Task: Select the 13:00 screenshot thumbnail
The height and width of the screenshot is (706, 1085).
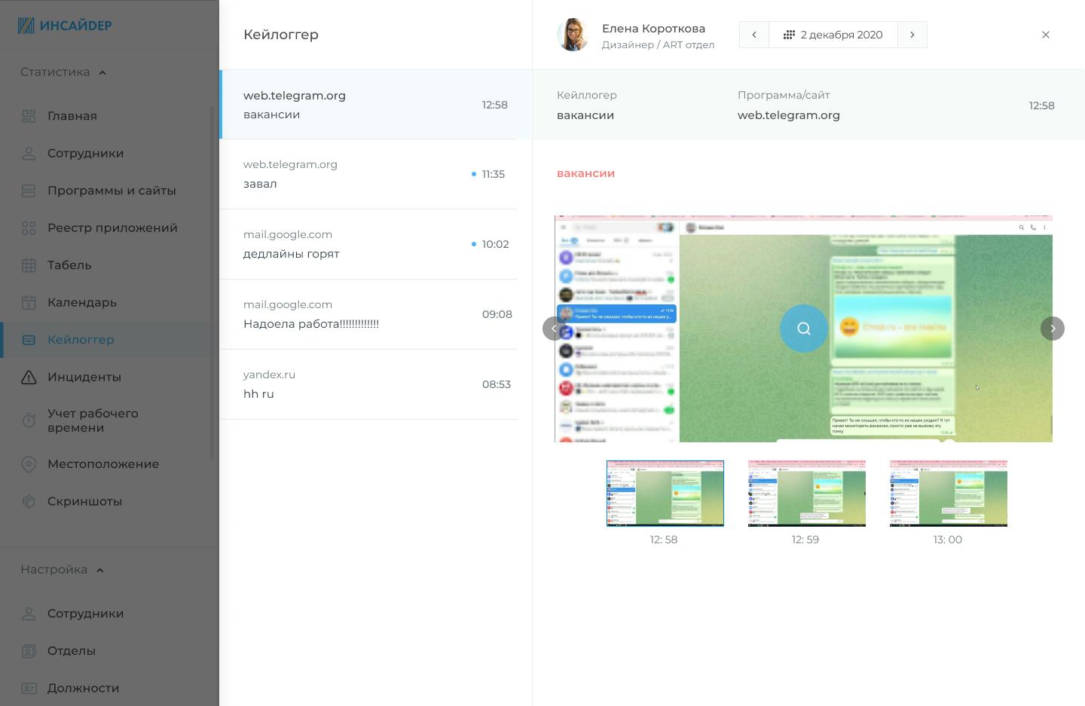Action: [x=948, y=493]
